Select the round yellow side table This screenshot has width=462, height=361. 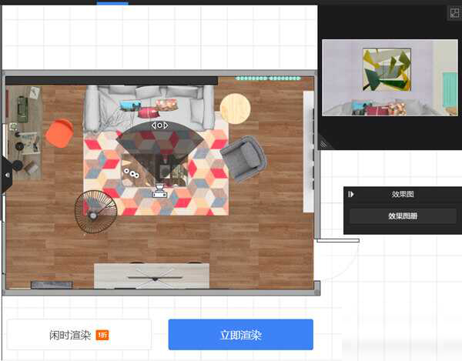pos(235,109)
